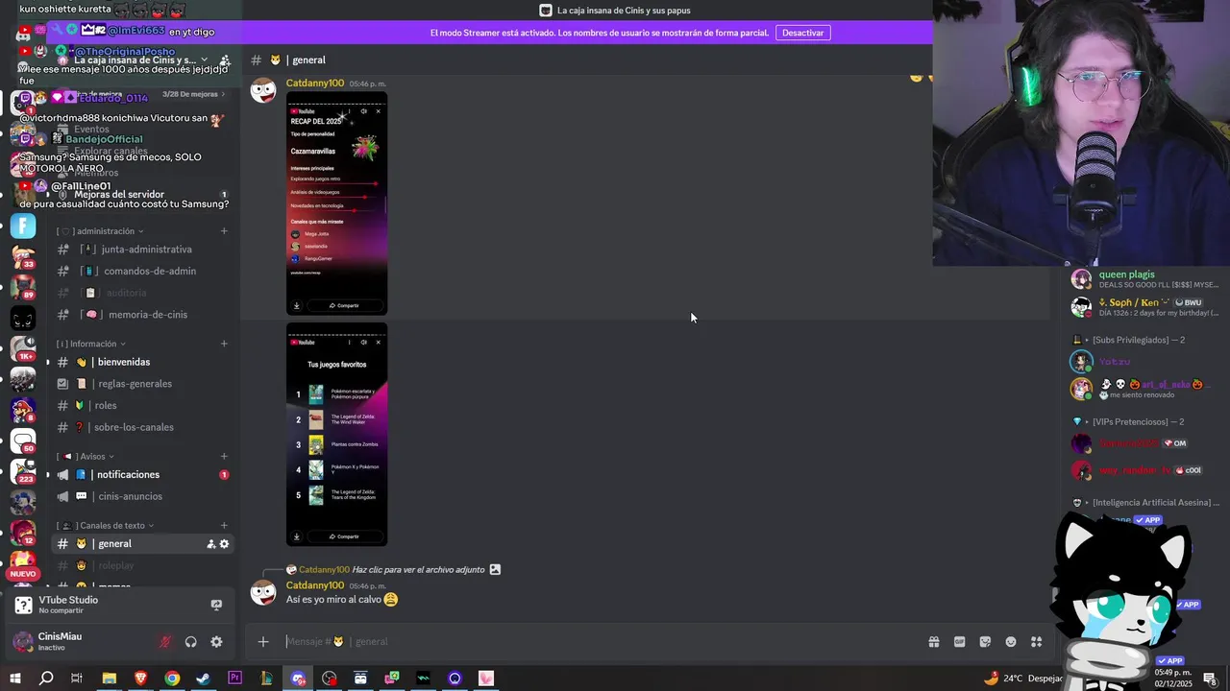This screenshot has width=1230, height=691.
Task: Open Adobe Premiere Pro from taskbar
Action: (x=235, y=679)
